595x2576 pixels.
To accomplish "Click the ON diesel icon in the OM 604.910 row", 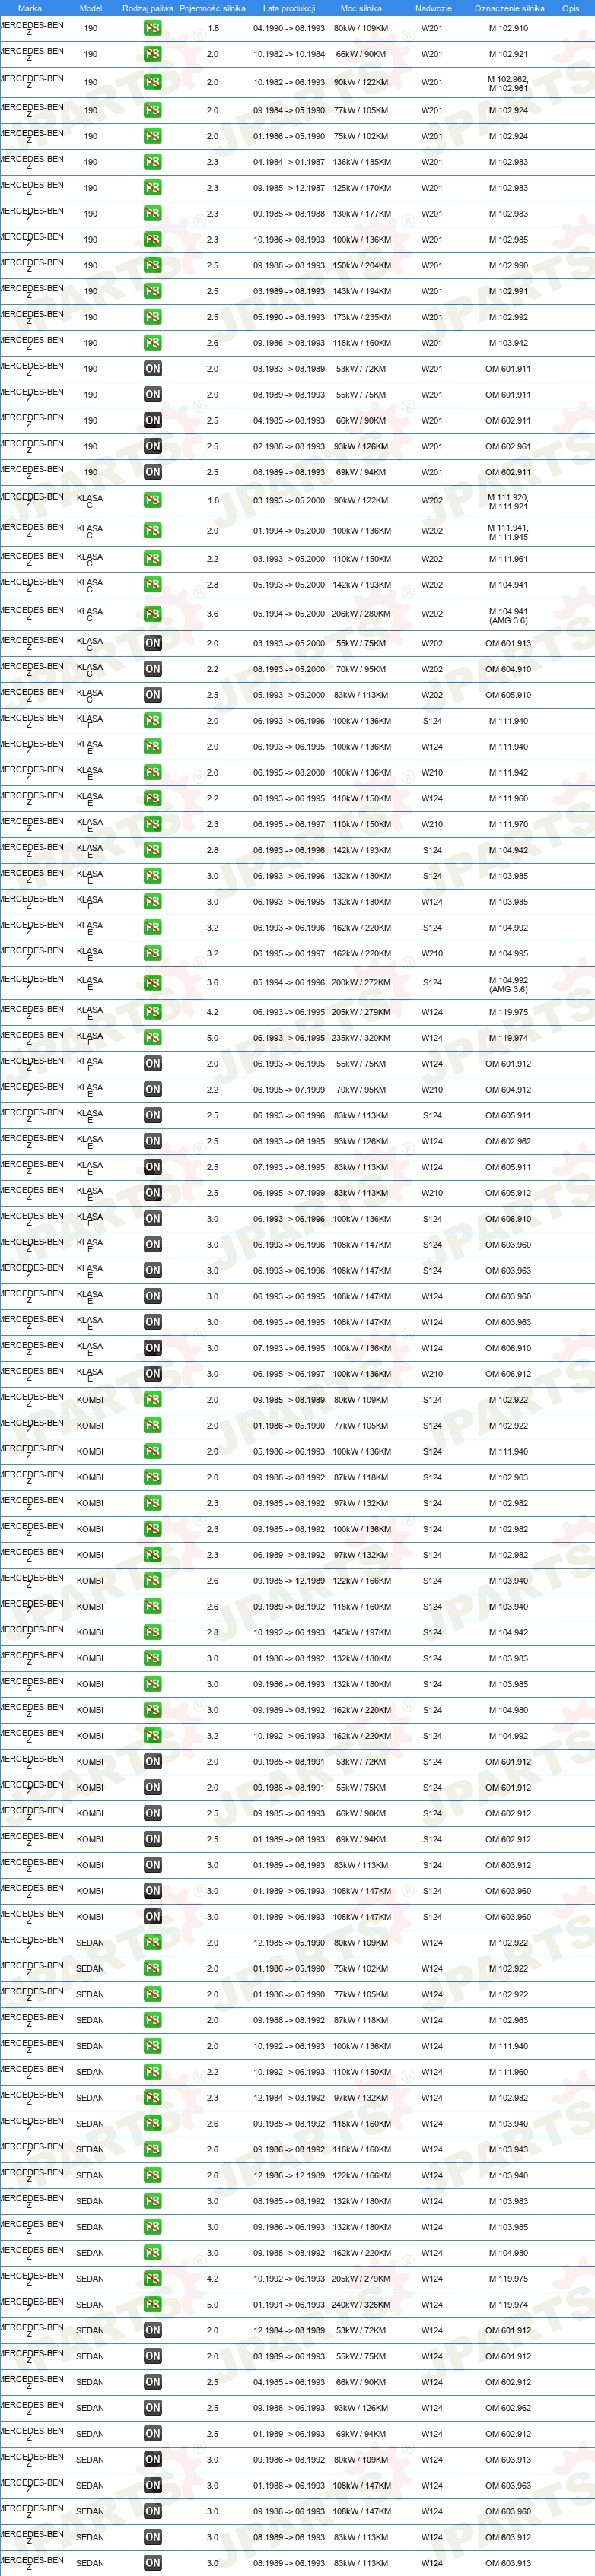I will pyautogui.click(x=152, y=669).
